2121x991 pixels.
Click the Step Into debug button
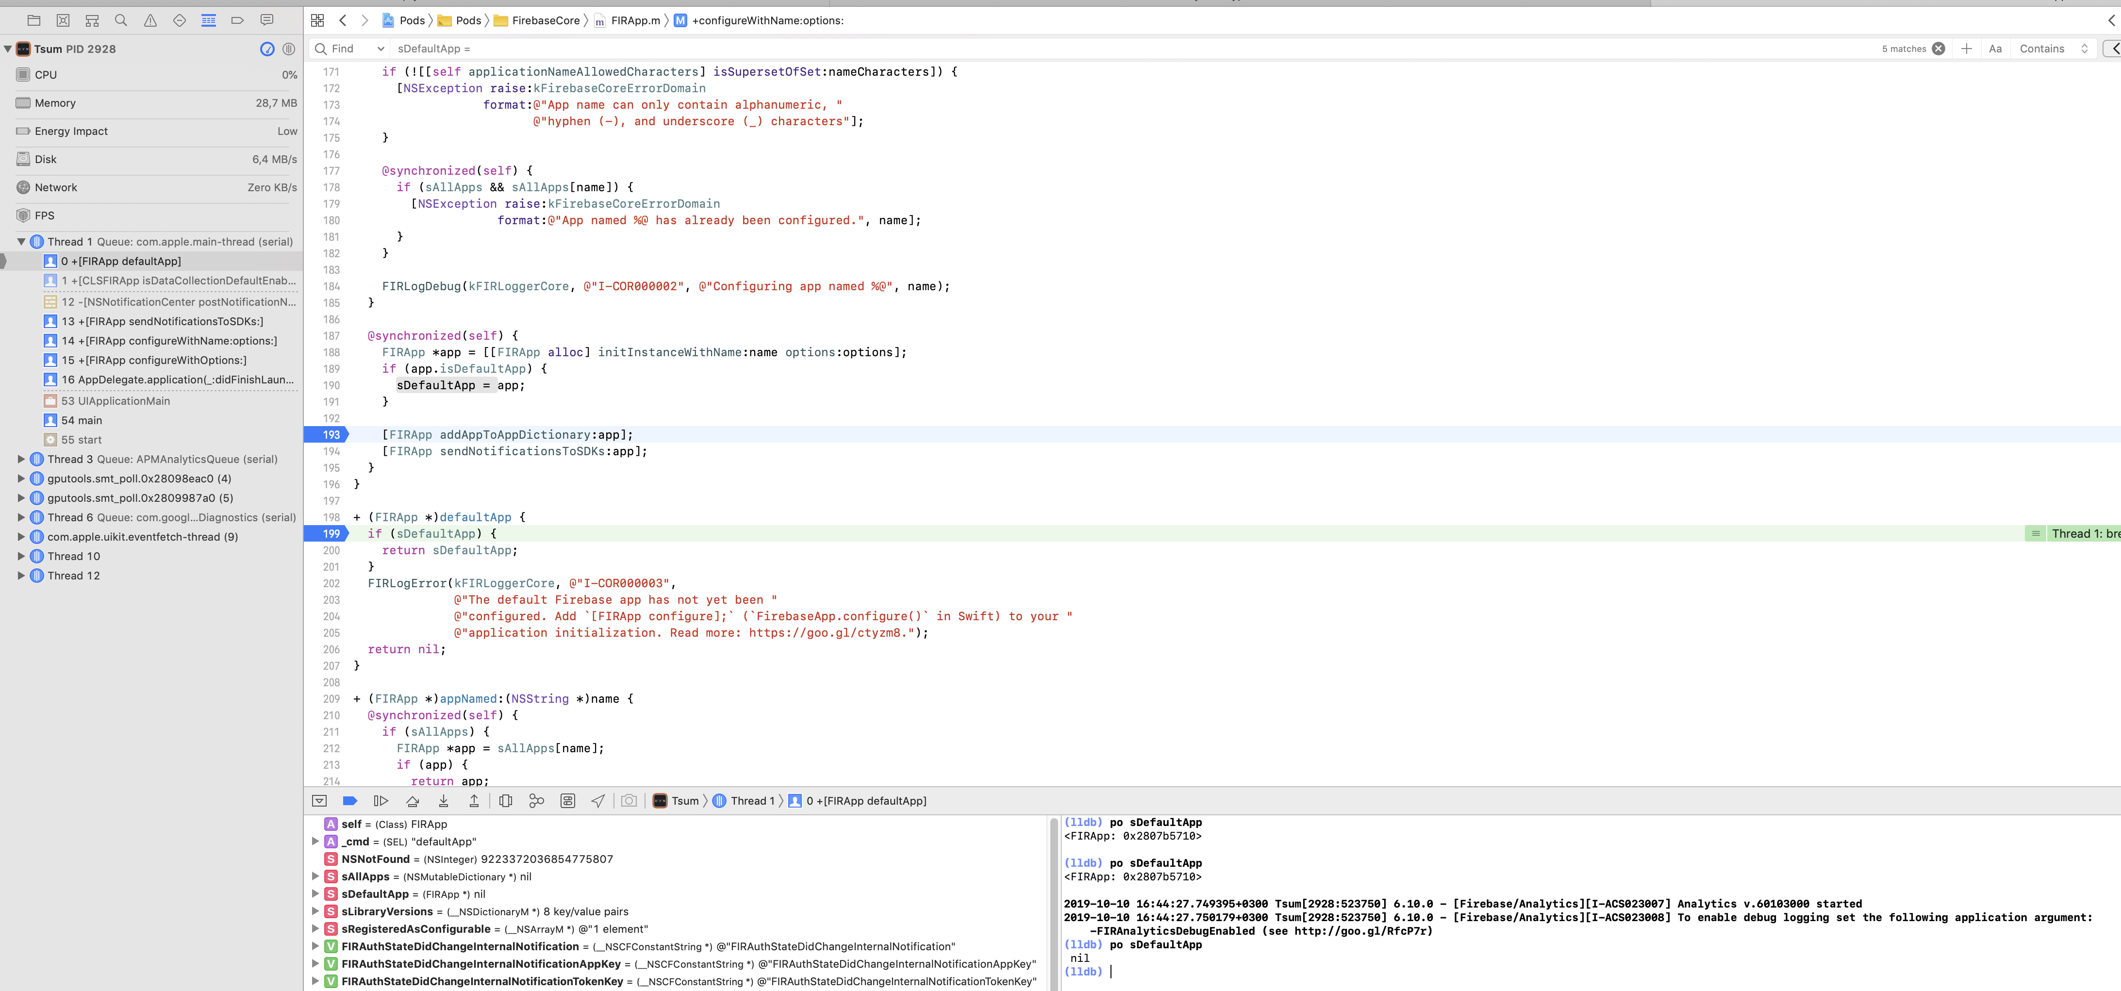(x=443, y=801)
